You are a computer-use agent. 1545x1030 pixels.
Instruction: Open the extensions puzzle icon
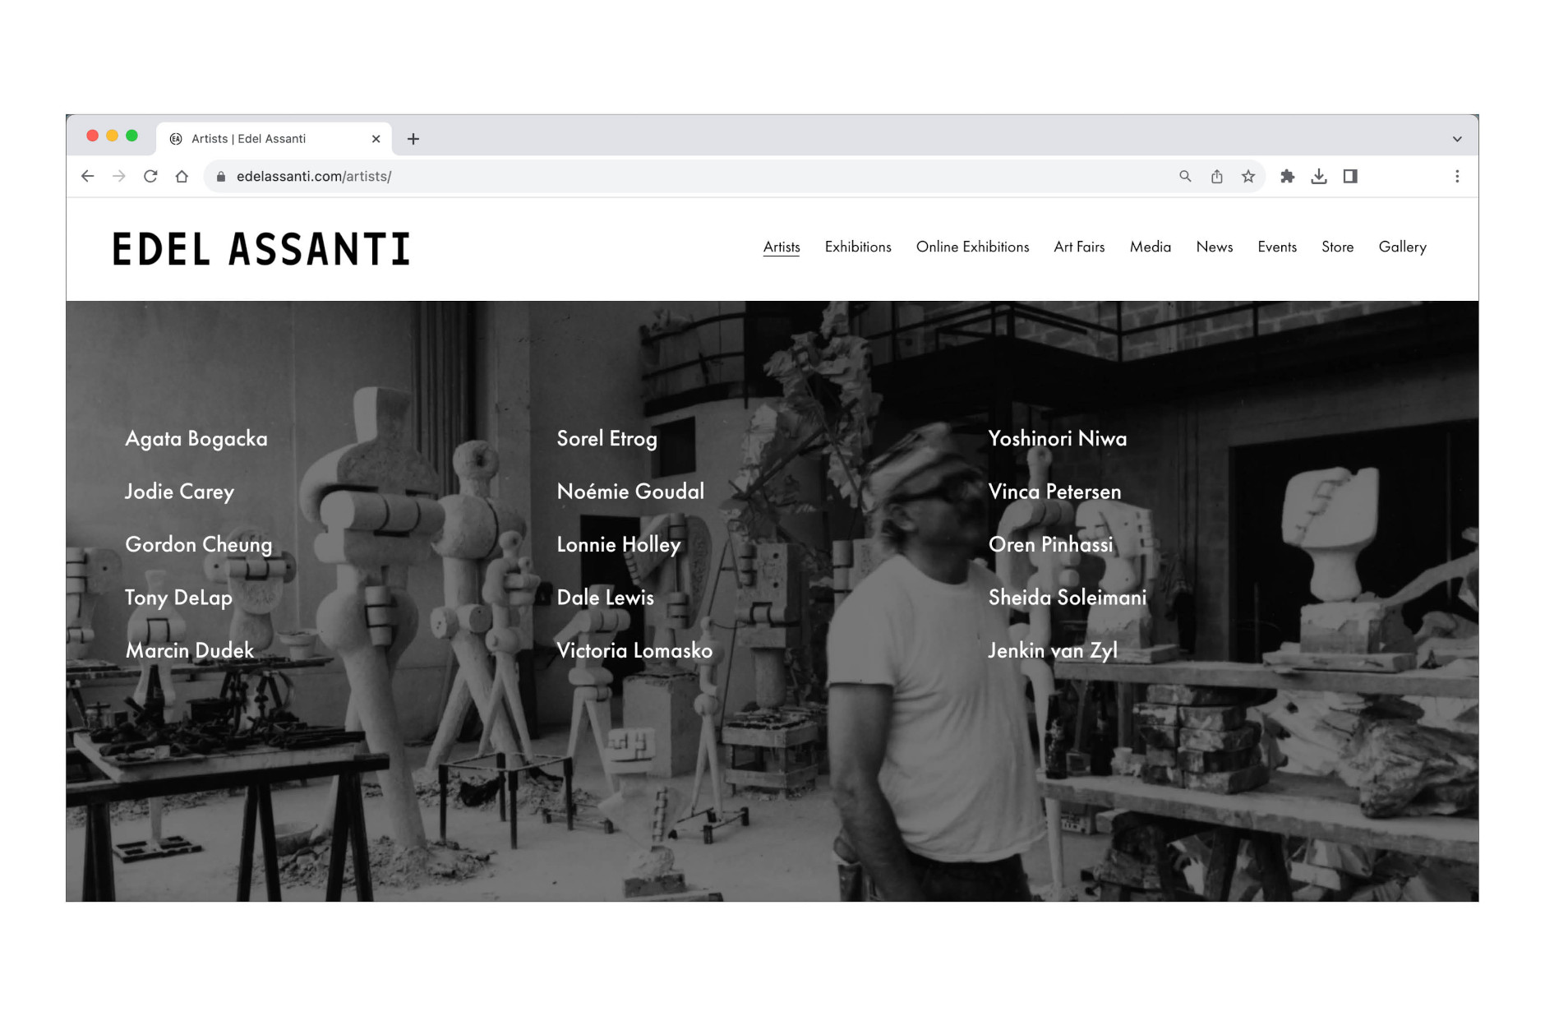tap(1287, 176)
